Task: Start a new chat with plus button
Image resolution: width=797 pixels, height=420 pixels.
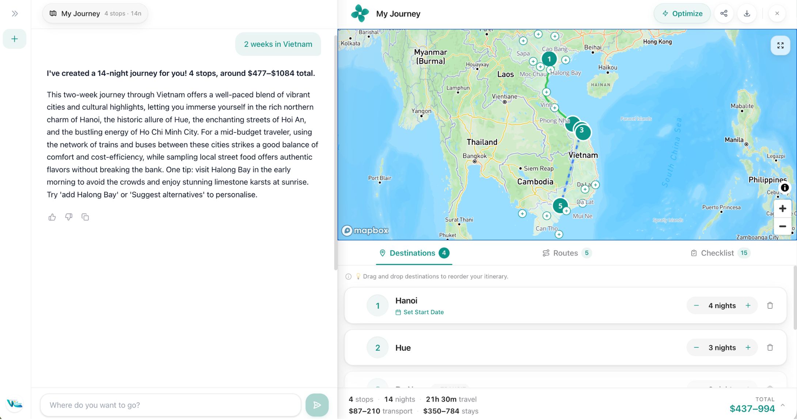Action: coord(15,39)
